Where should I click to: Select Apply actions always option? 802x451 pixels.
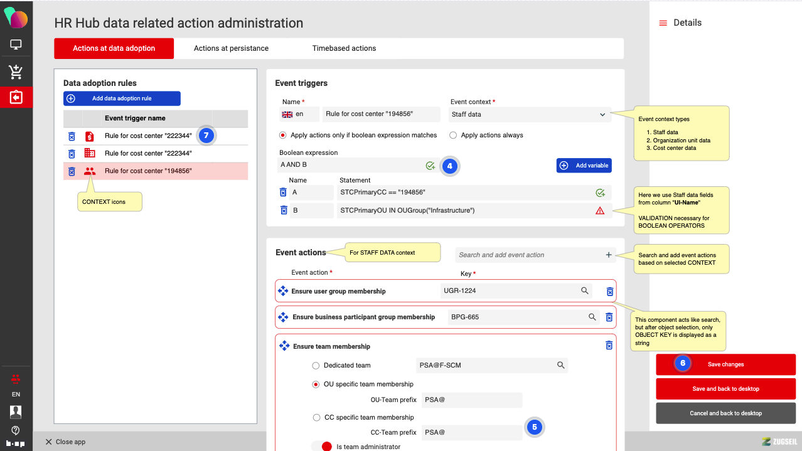(x=453, y=135)
